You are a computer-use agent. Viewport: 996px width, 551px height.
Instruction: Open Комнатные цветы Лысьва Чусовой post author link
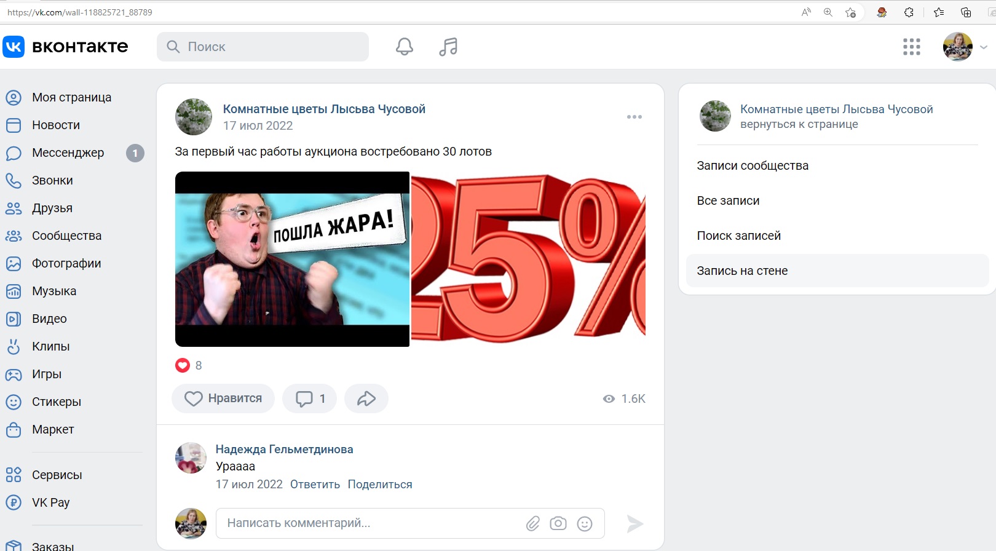point(324,109)
